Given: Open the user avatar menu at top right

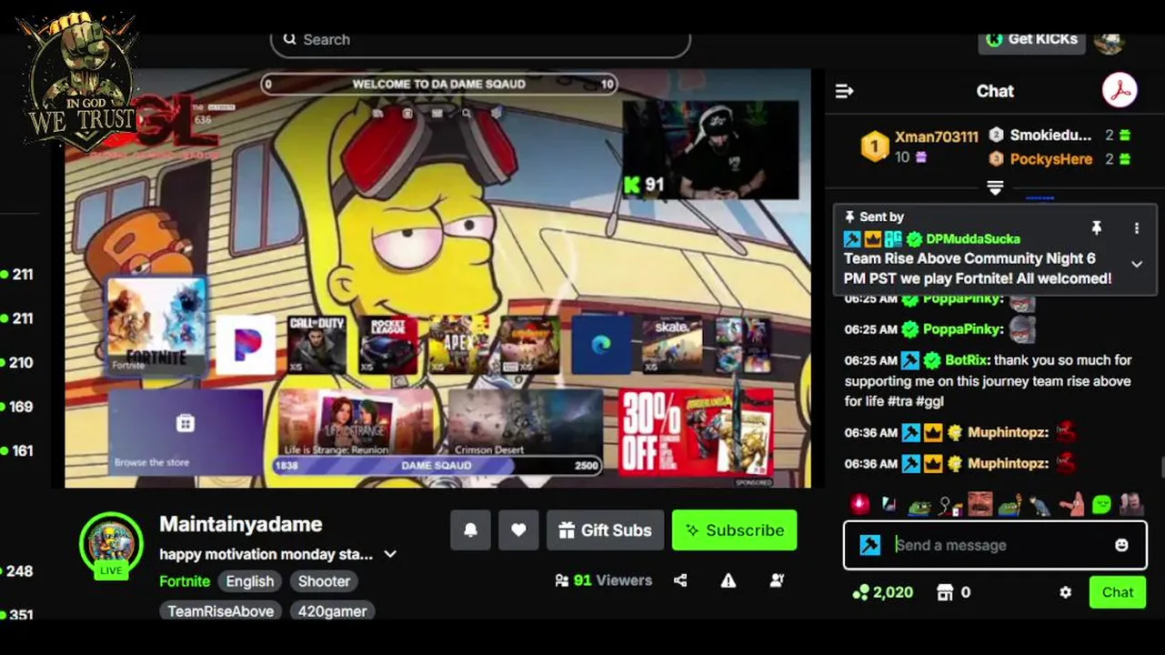Looking at the screenshot, I should point(1109,40).
